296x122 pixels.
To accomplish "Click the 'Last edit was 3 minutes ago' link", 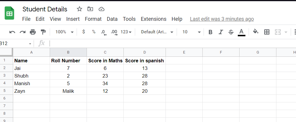I will coord(222,19).
